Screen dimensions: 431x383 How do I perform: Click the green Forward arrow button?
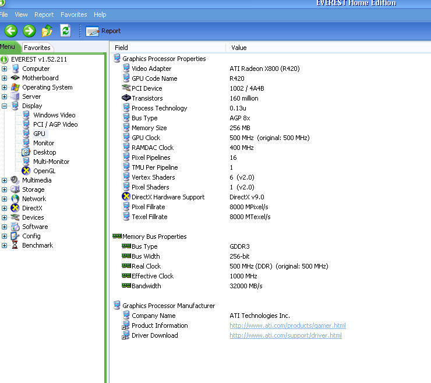click(x=29, y=31)
